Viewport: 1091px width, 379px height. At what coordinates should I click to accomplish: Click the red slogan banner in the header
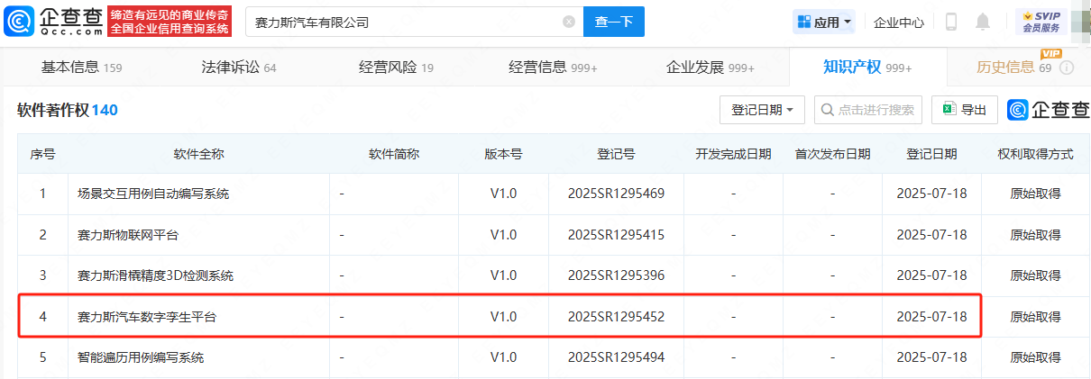click(170, 22)
